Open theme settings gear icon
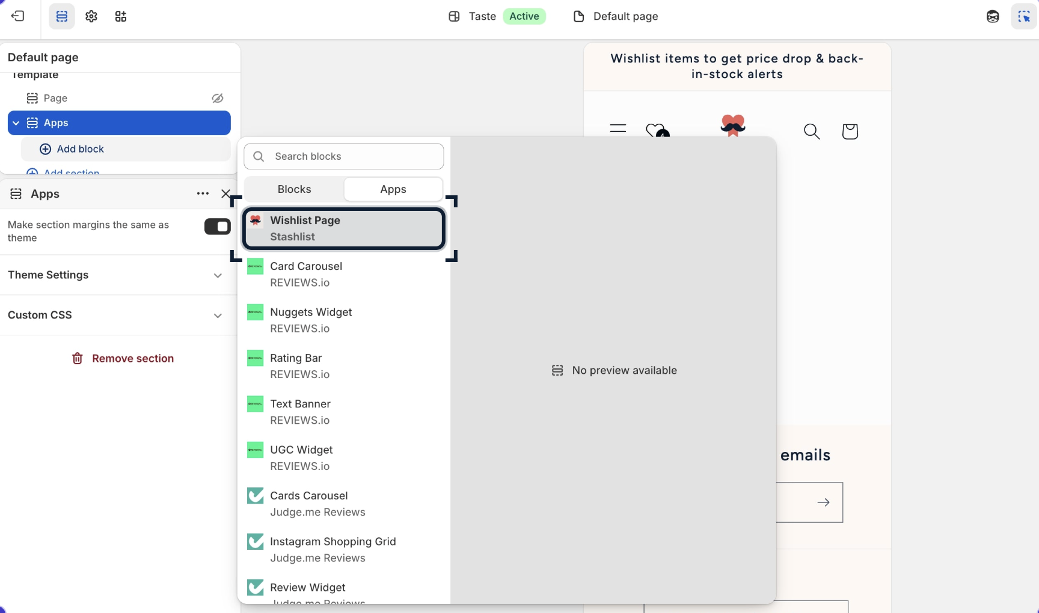Screen dimensions: 1039x613 91,16
